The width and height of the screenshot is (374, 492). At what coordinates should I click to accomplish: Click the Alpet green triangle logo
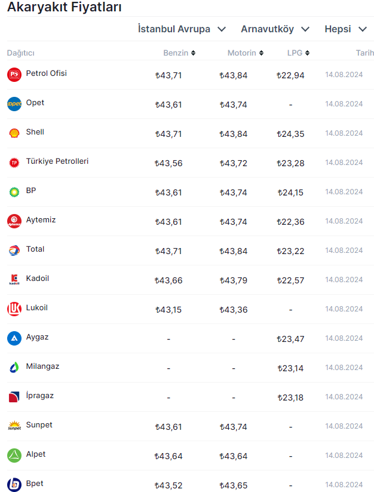point(14,456)
